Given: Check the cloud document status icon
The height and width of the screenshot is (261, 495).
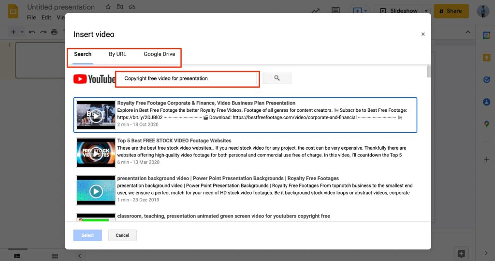Looking at the screenshot, I should point(132,7).
